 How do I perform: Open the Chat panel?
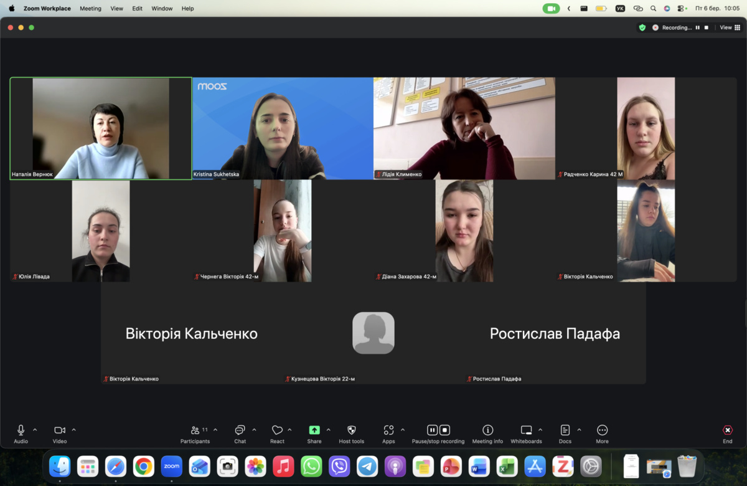[240, 431]
